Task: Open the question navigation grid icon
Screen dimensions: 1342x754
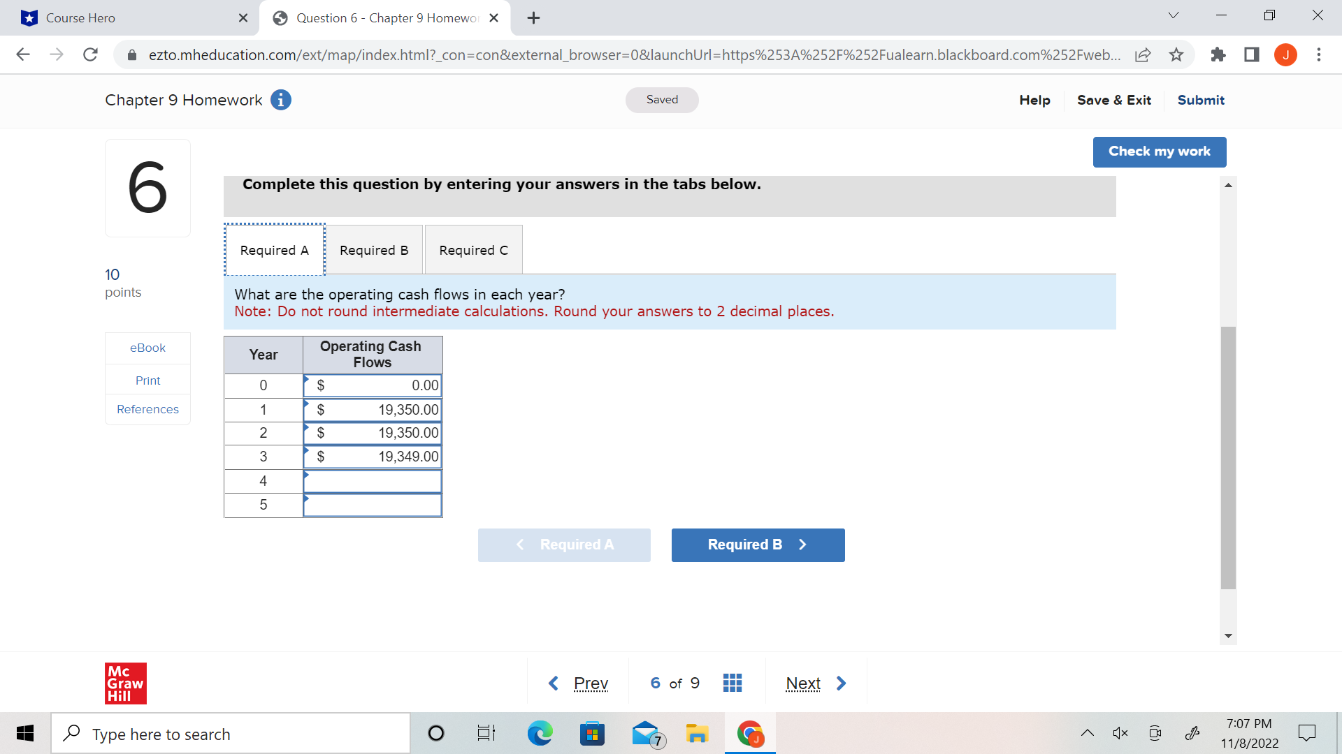Action: 732,683
